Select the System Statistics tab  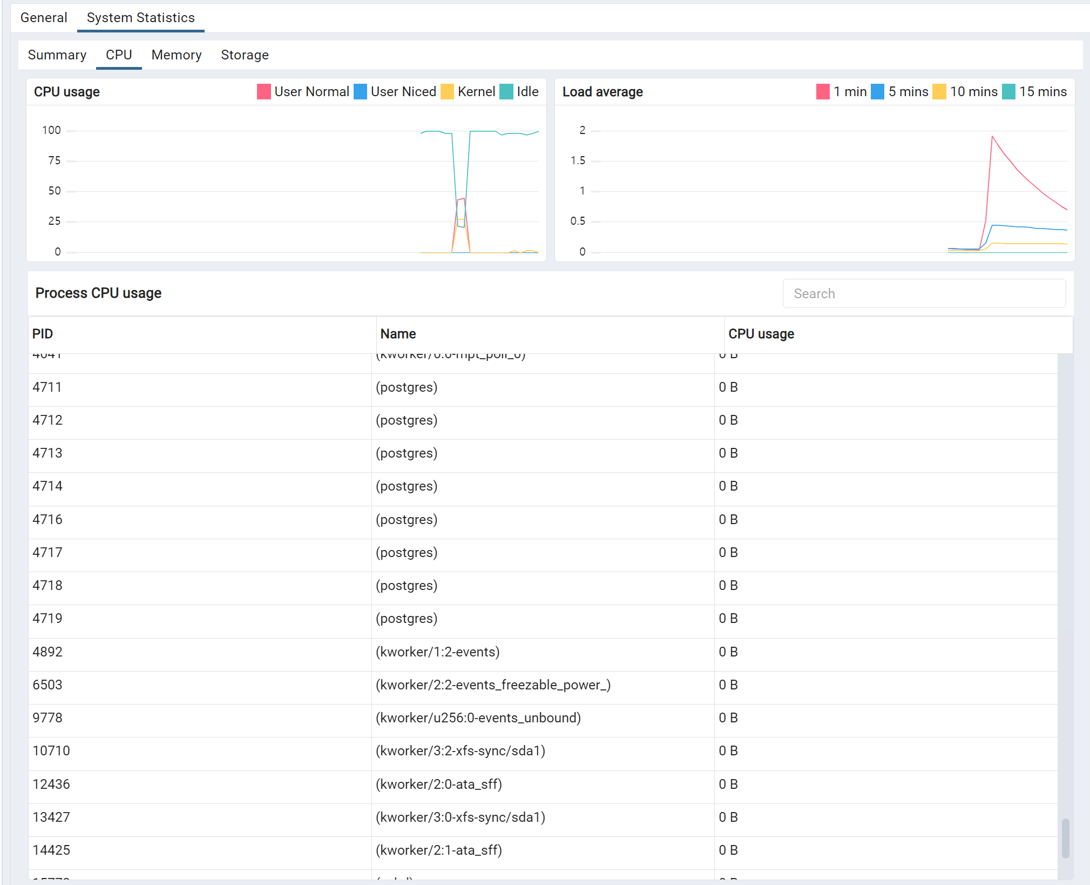[x=140, y=18]
